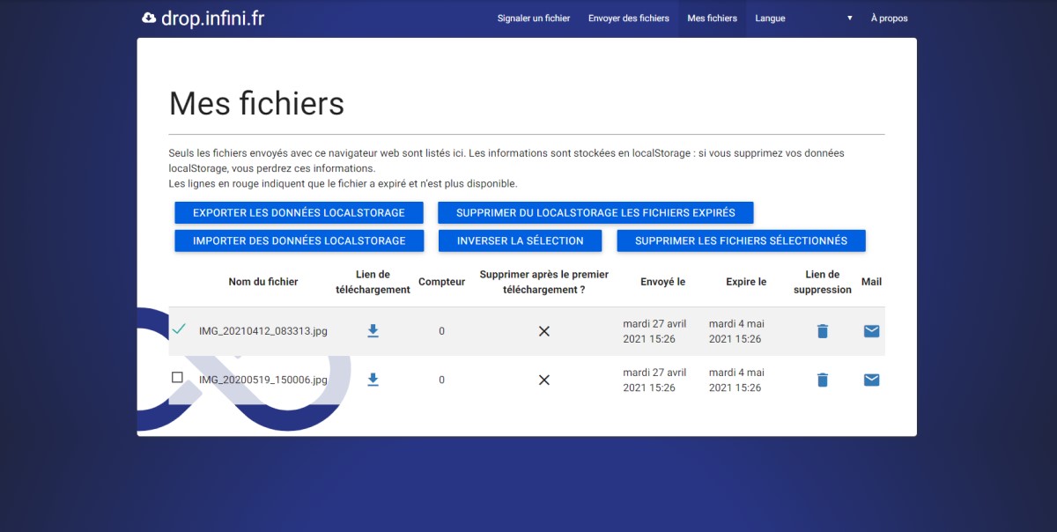Click the Mes fichiers page heading
The image size is (1057, 532).
tap(256, 103)
